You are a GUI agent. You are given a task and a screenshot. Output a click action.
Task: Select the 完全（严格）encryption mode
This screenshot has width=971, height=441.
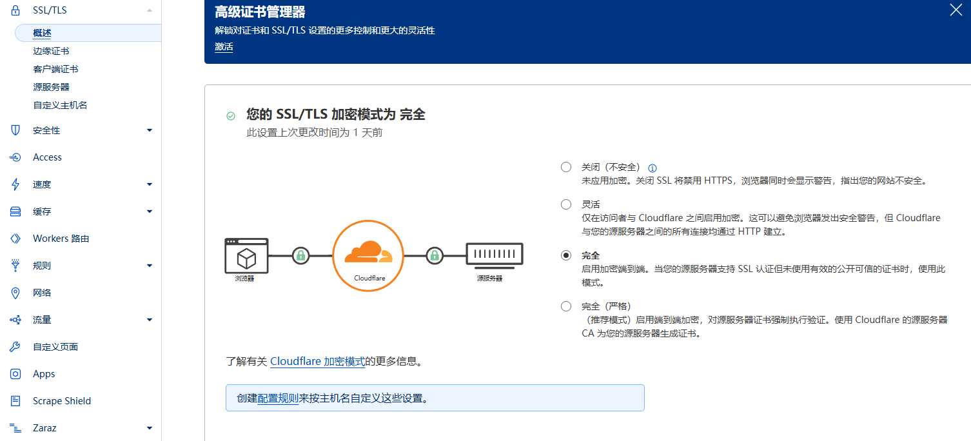pyautogui.click(x=566, y=306)
